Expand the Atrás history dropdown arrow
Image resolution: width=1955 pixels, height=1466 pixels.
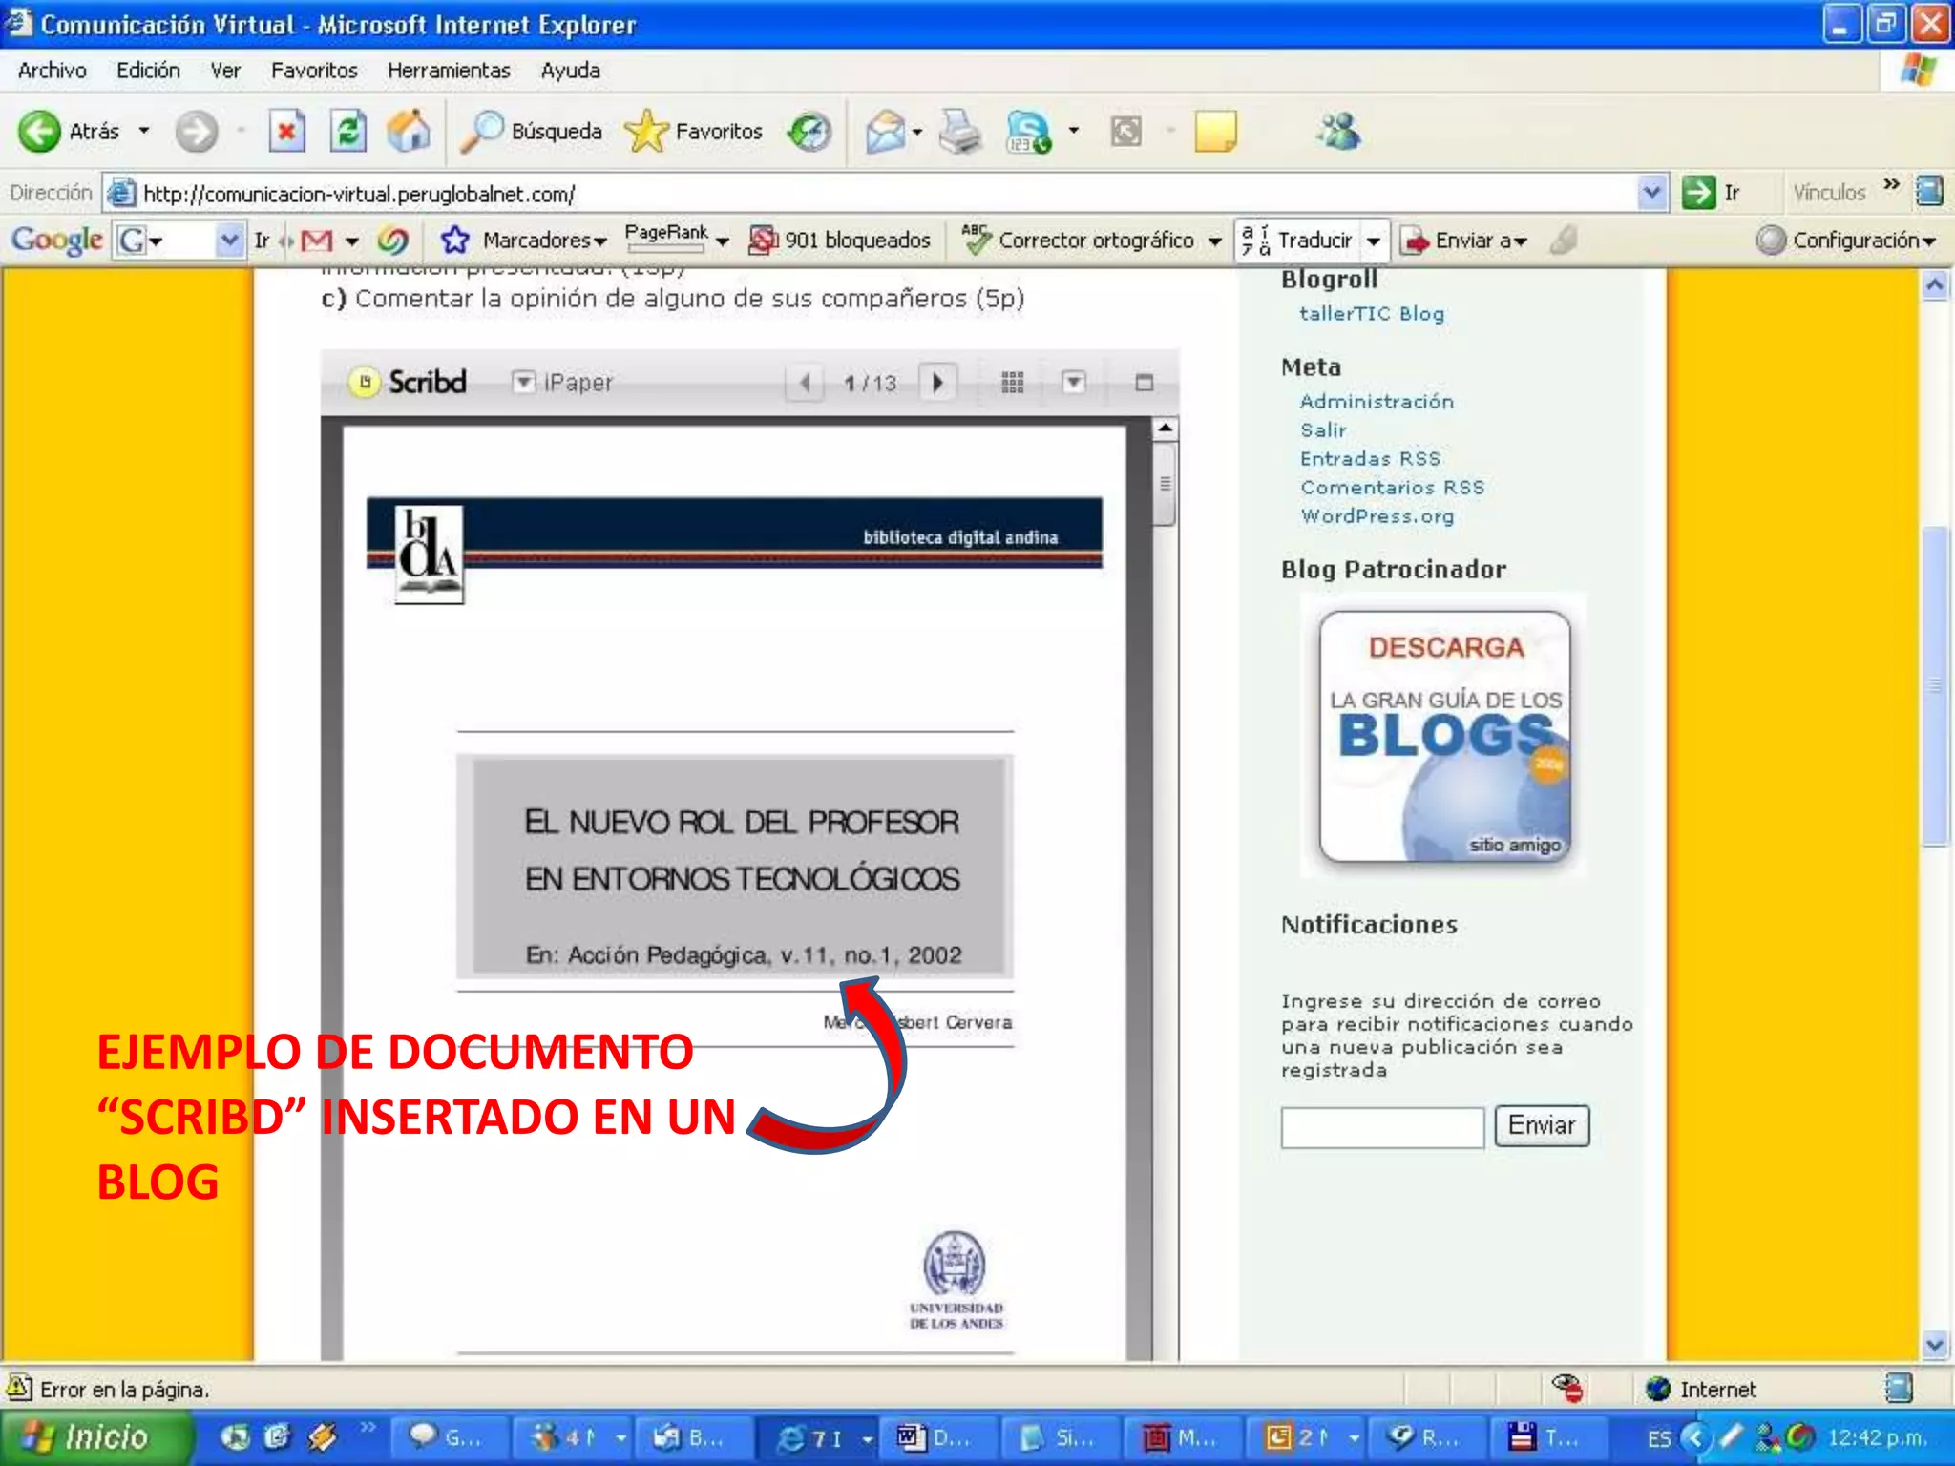pos(144,131)
